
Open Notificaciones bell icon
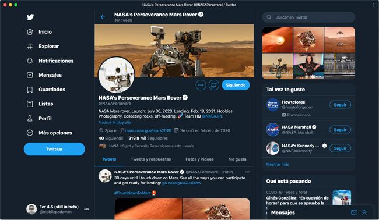(x=30, y=61)
